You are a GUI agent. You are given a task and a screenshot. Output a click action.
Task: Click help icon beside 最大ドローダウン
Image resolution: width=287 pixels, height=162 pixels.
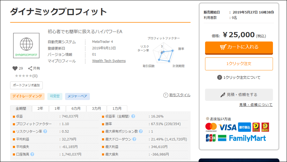(134, 139)
